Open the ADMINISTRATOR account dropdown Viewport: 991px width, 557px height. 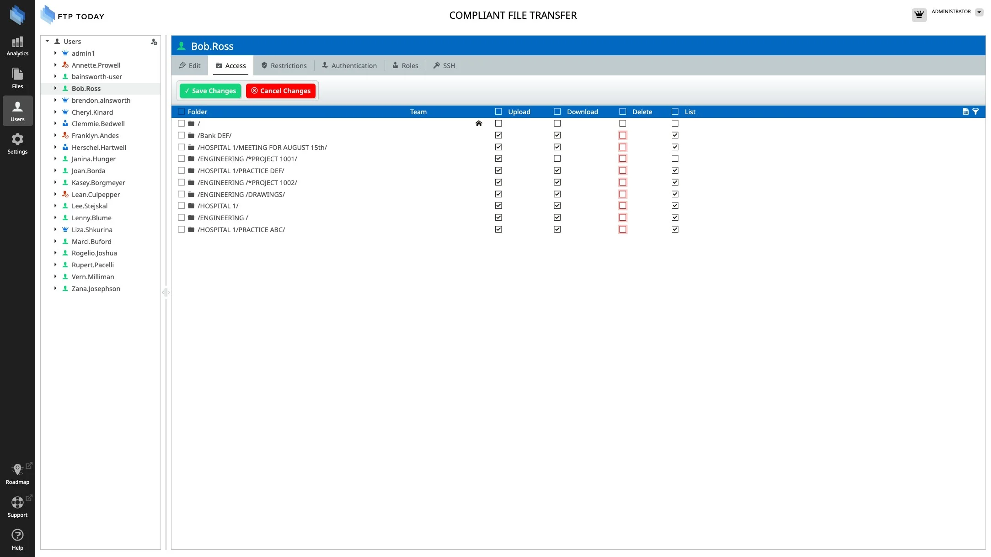click(x=979, y=12)
